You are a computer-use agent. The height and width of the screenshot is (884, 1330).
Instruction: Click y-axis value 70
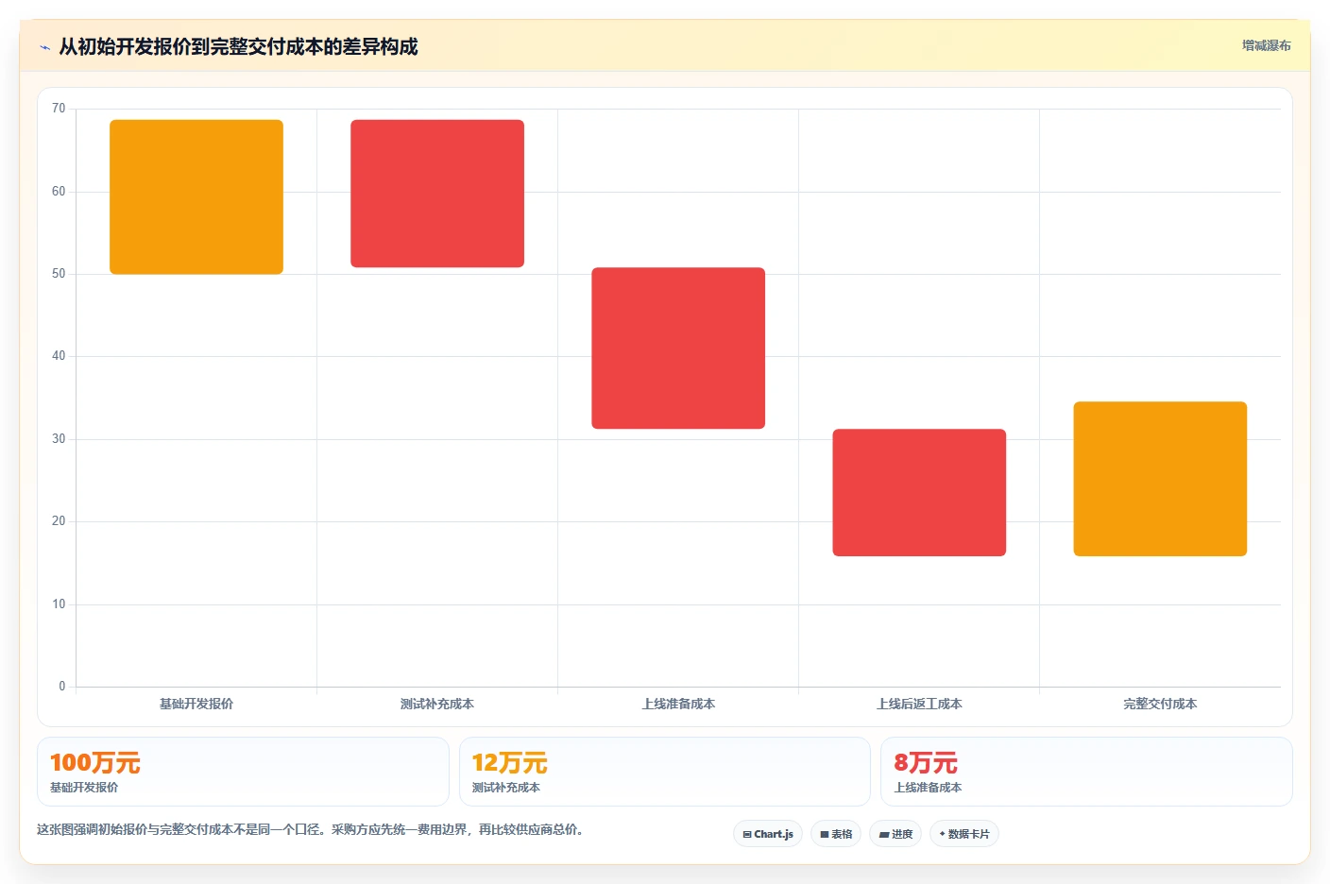click(59, 109)
